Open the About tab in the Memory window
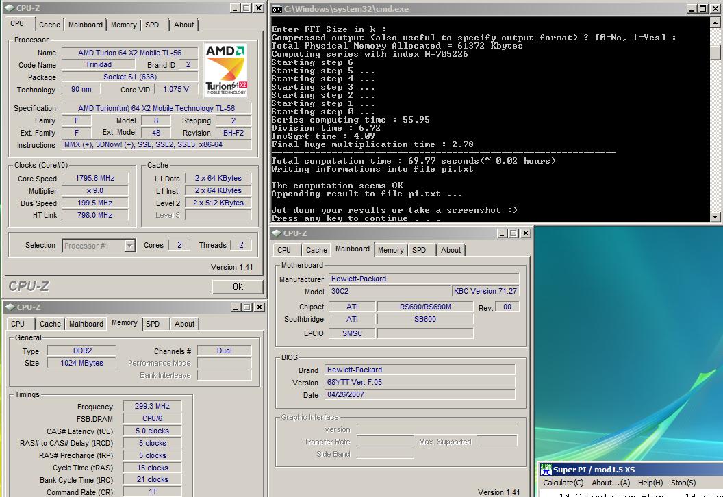The width and height of the screenshot is (723, 497). (184, 324)
